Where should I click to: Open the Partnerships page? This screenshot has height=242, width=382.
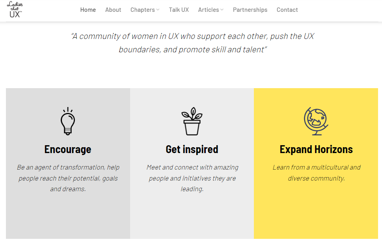[x=250, y=10]
